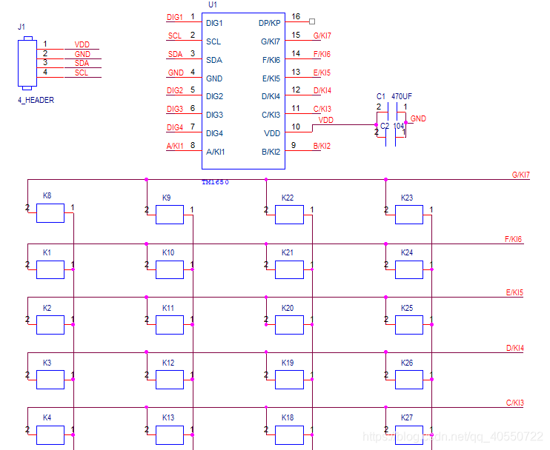Click the G/KI7 label ending the K8 row wire
The width and height of the screenshot is (550, 450).
click(521, 175)
